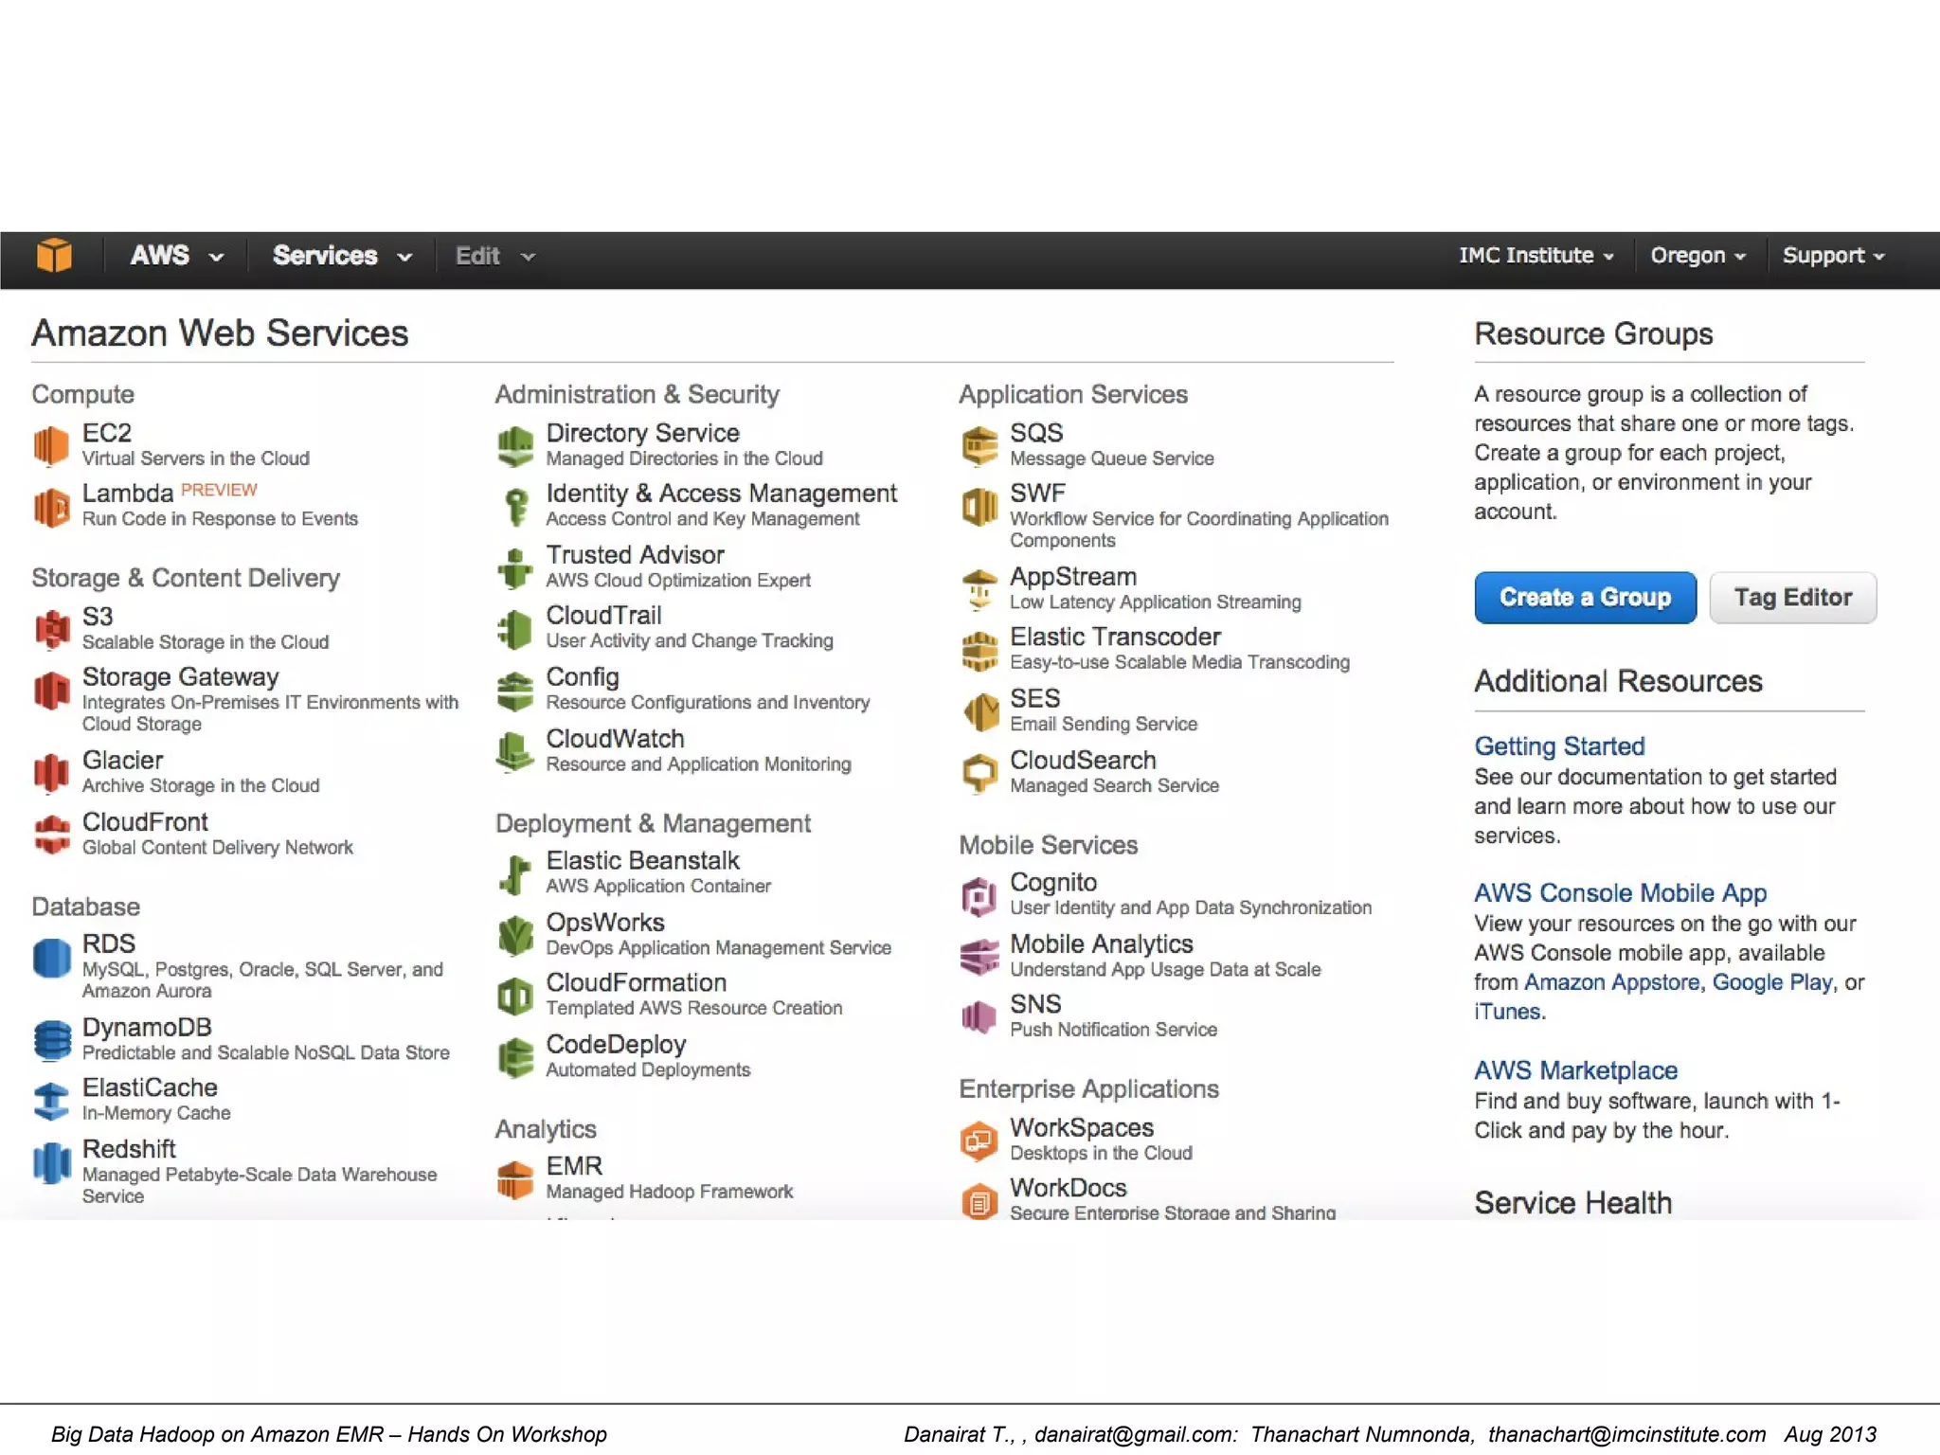The width and height of the screenshot is (1940, 1455).
Task: Click the DynamoDB database icon
Action: [52, 1039]
